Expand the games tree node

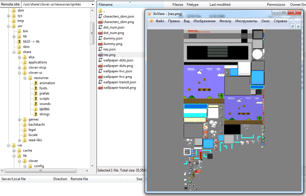[x=19, y=119]
